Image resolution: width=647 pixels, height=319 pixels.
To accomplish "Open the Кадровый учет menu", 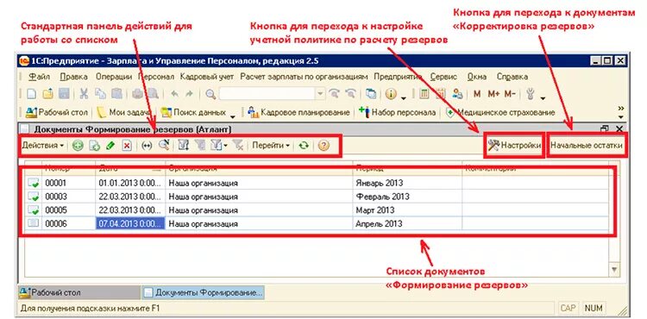I will coord(207,77).
